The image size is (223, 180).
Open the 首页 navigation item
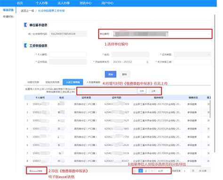pyautogui.click(x=20, y=3)
